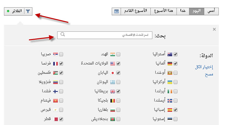Uncheck the اليابان checkbox
234x125 pixels.
pos(118,73)
